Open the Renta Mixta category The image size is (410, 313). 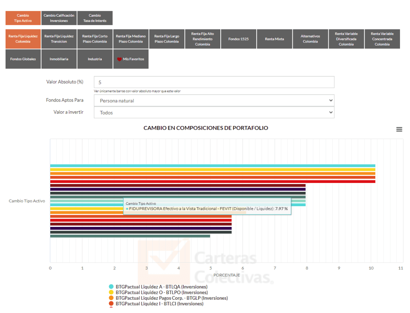pyautogui.click(x=274, y=39)
